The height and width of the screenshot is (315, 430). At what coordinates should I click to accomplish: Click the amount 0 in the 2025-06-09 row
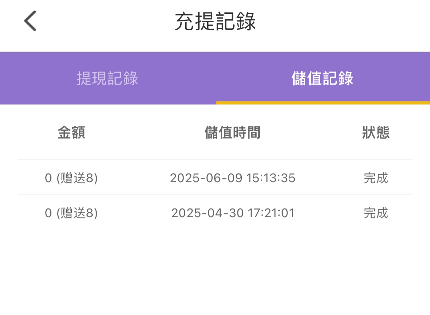coord(48,178)
